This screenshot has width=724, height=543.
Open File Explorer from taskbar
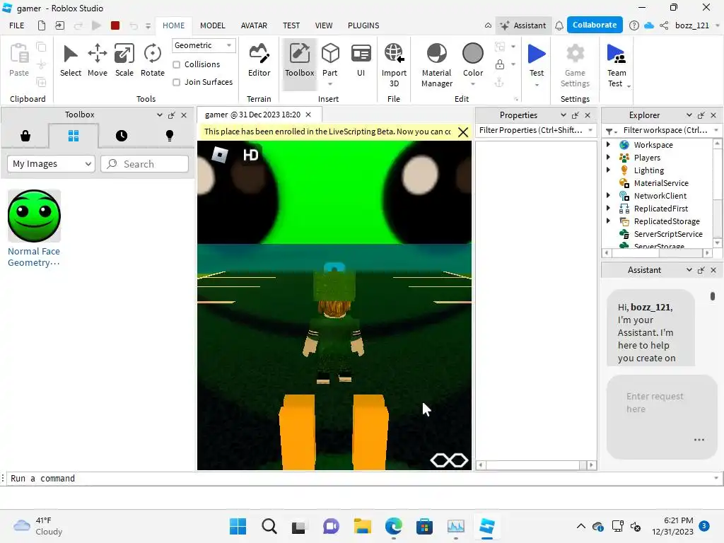[363, 526]
